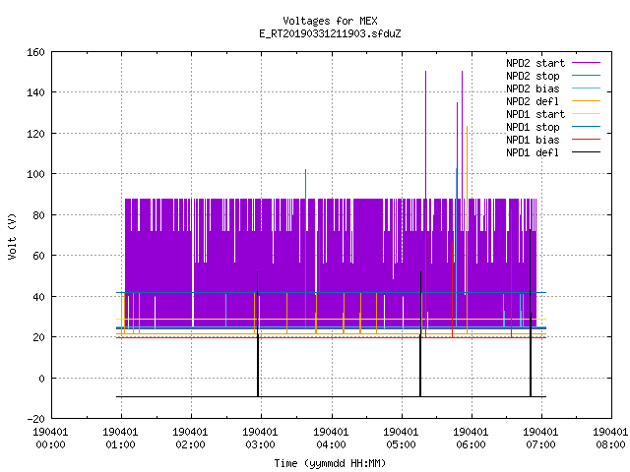This screenshot has height=472, width=630.
Task: Click the x-axis tick label 02:00
Action: pyautogui.click(x=190, y=444)
